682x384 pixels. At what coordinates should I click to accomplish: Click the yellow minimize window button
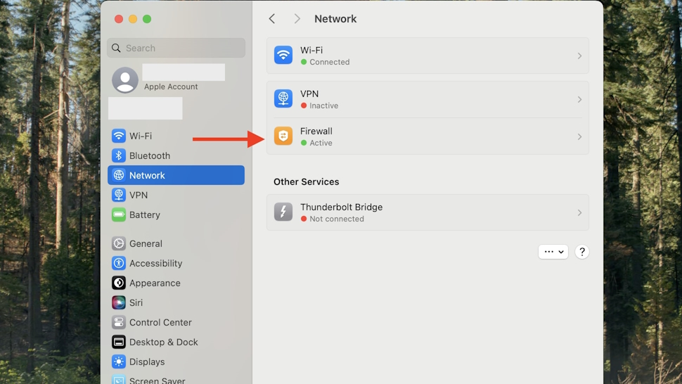coord(133,19)
